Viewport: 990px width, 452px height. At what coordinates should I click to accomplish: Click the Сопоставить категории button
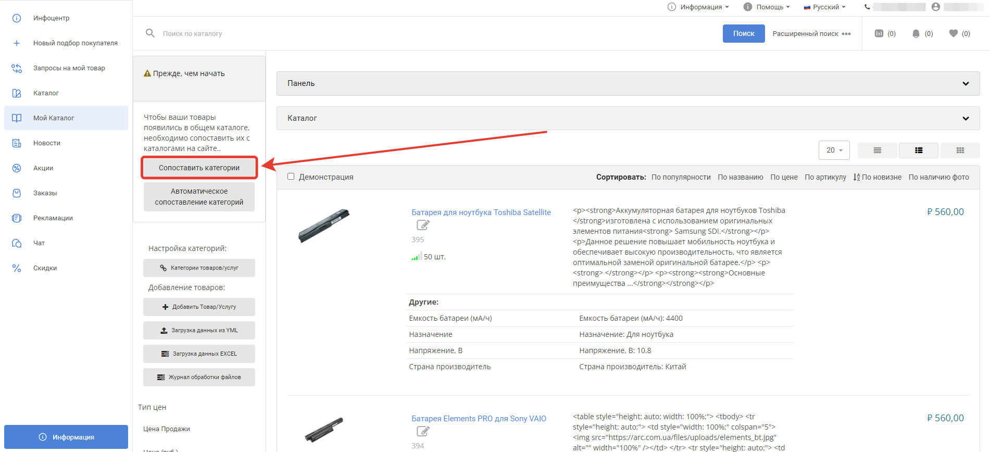(x=199, y=168)
